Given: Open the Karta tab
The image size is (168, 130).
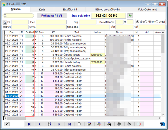Looking at the screenshot, I should (42, 9).
